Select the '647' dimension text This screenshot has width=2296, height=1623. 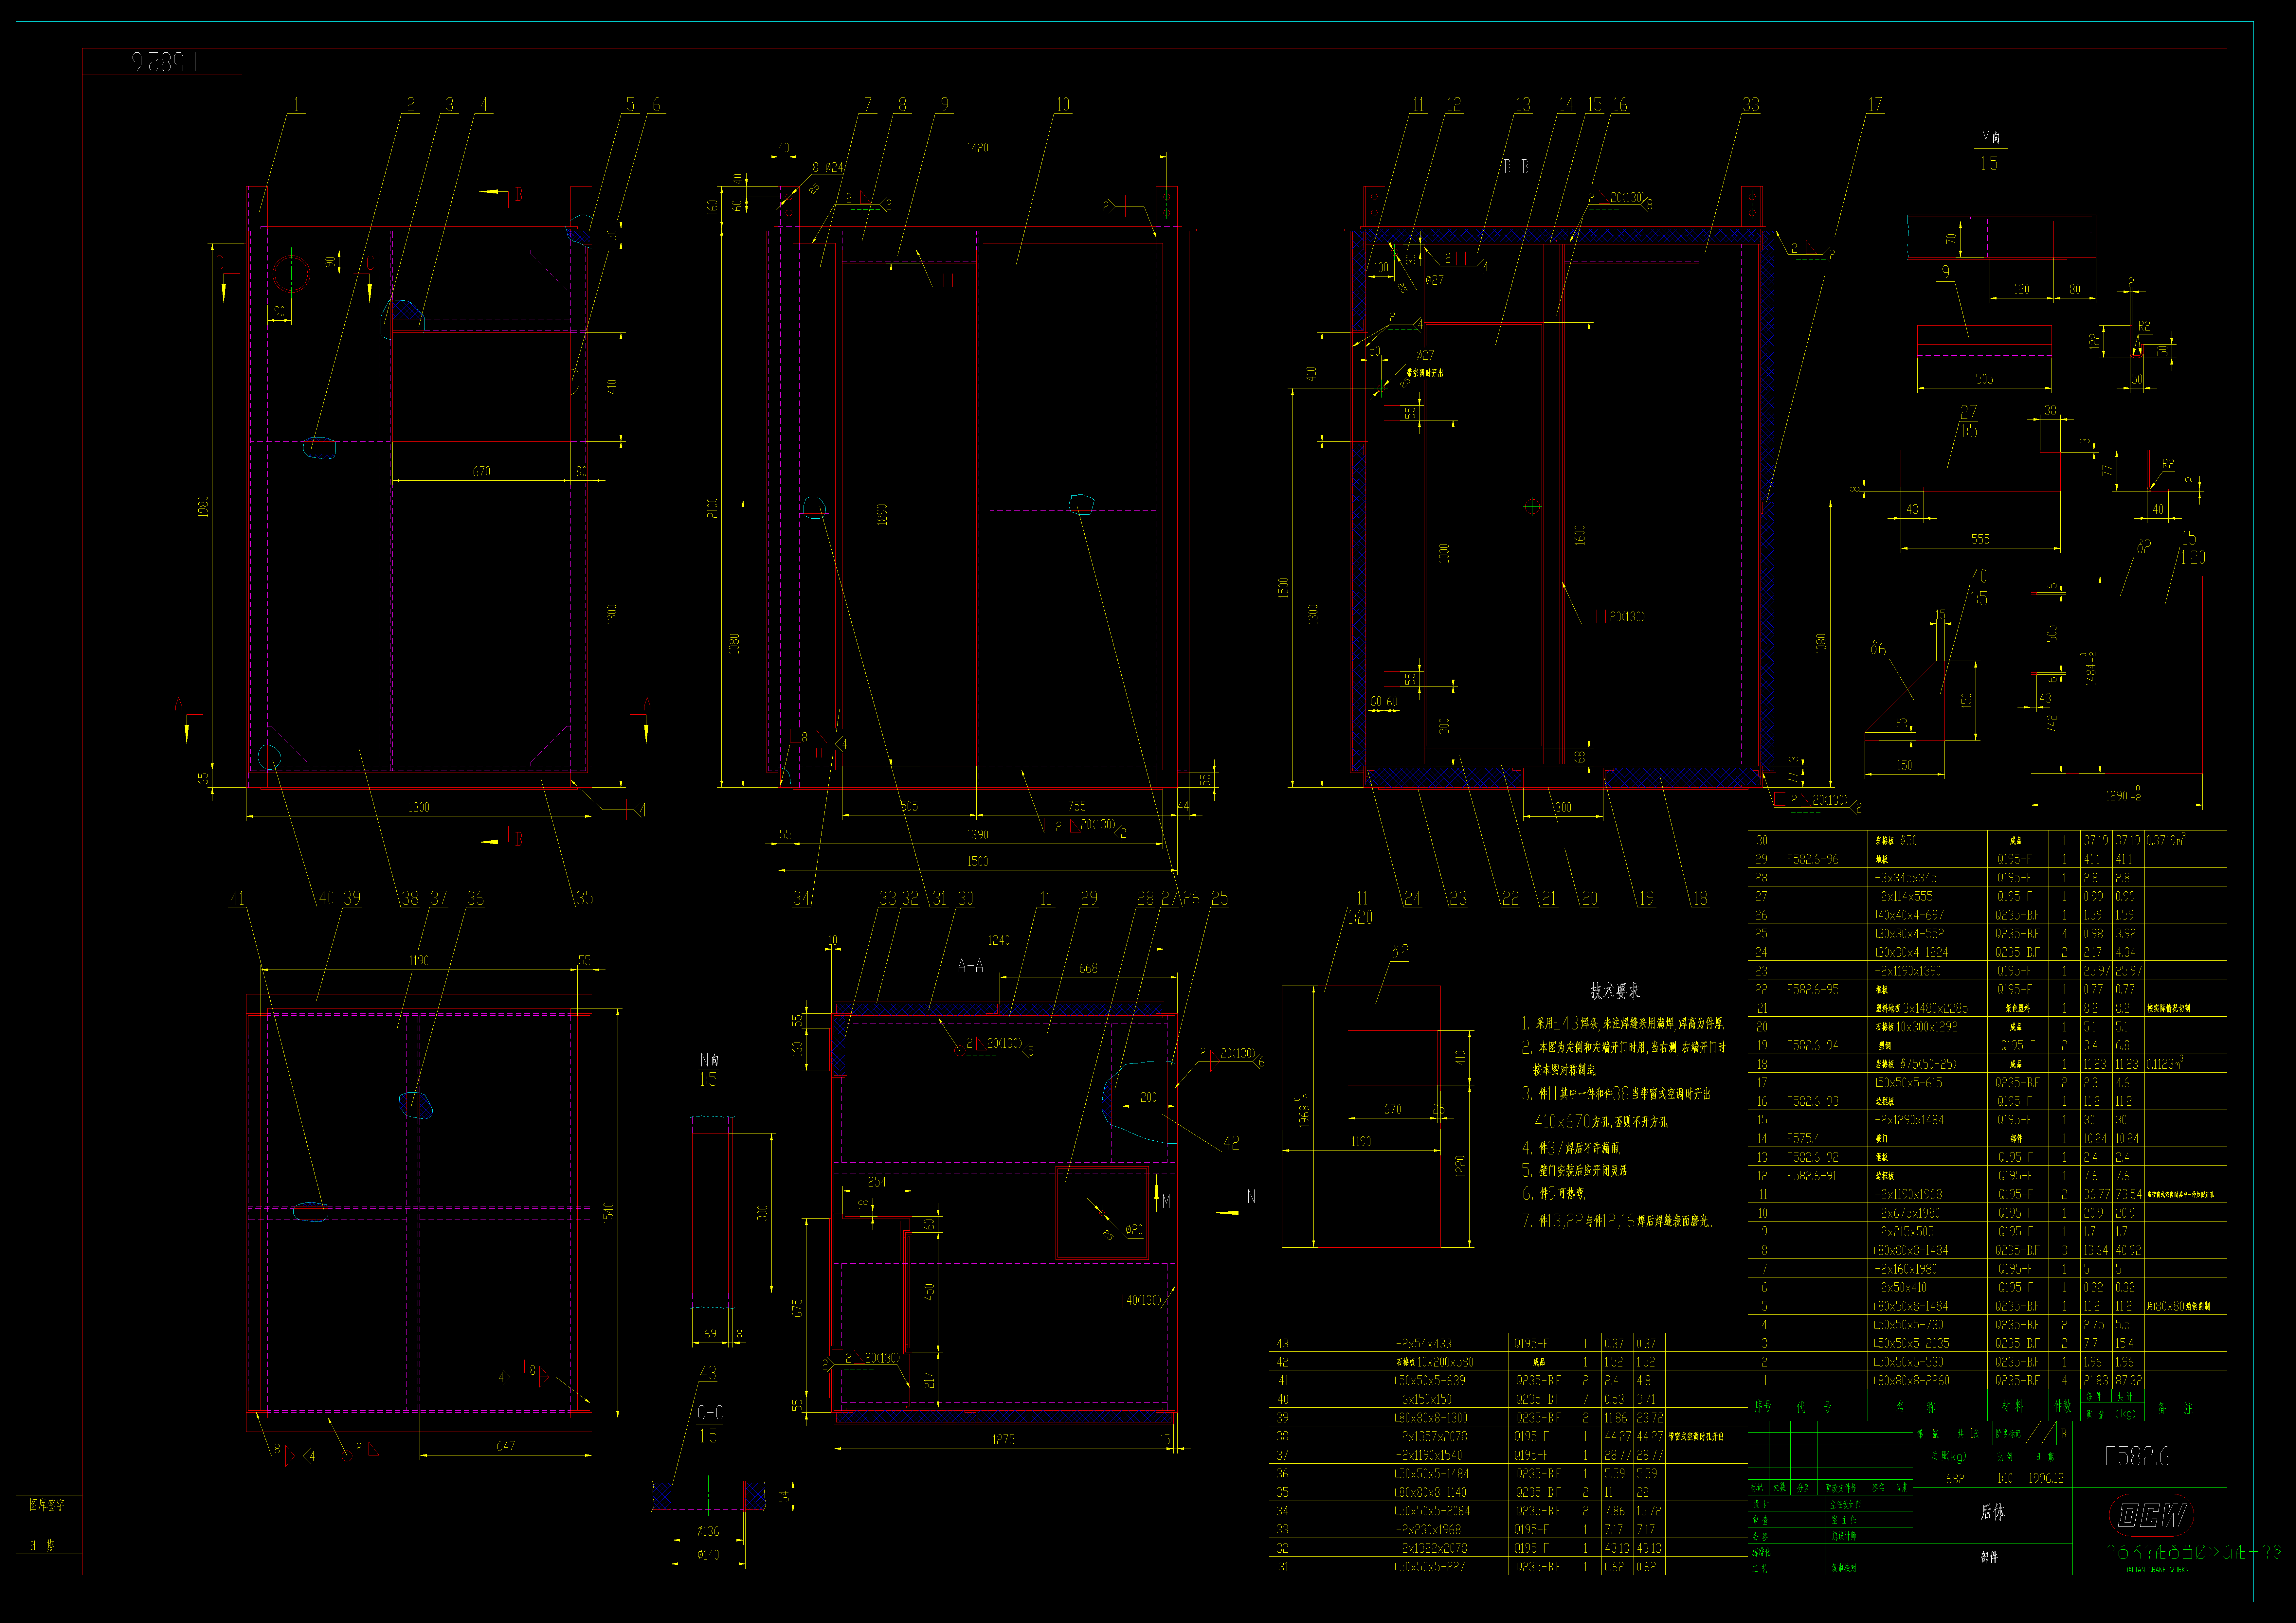click(x=506, y=1446)
